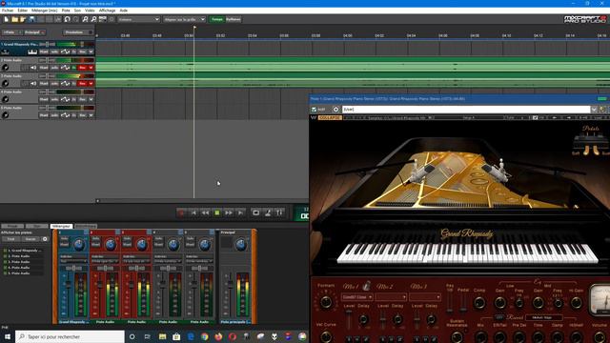Click the mixer settings icon beside metronome
Viewport: 610px width, 343px height.
pos(279,212)
